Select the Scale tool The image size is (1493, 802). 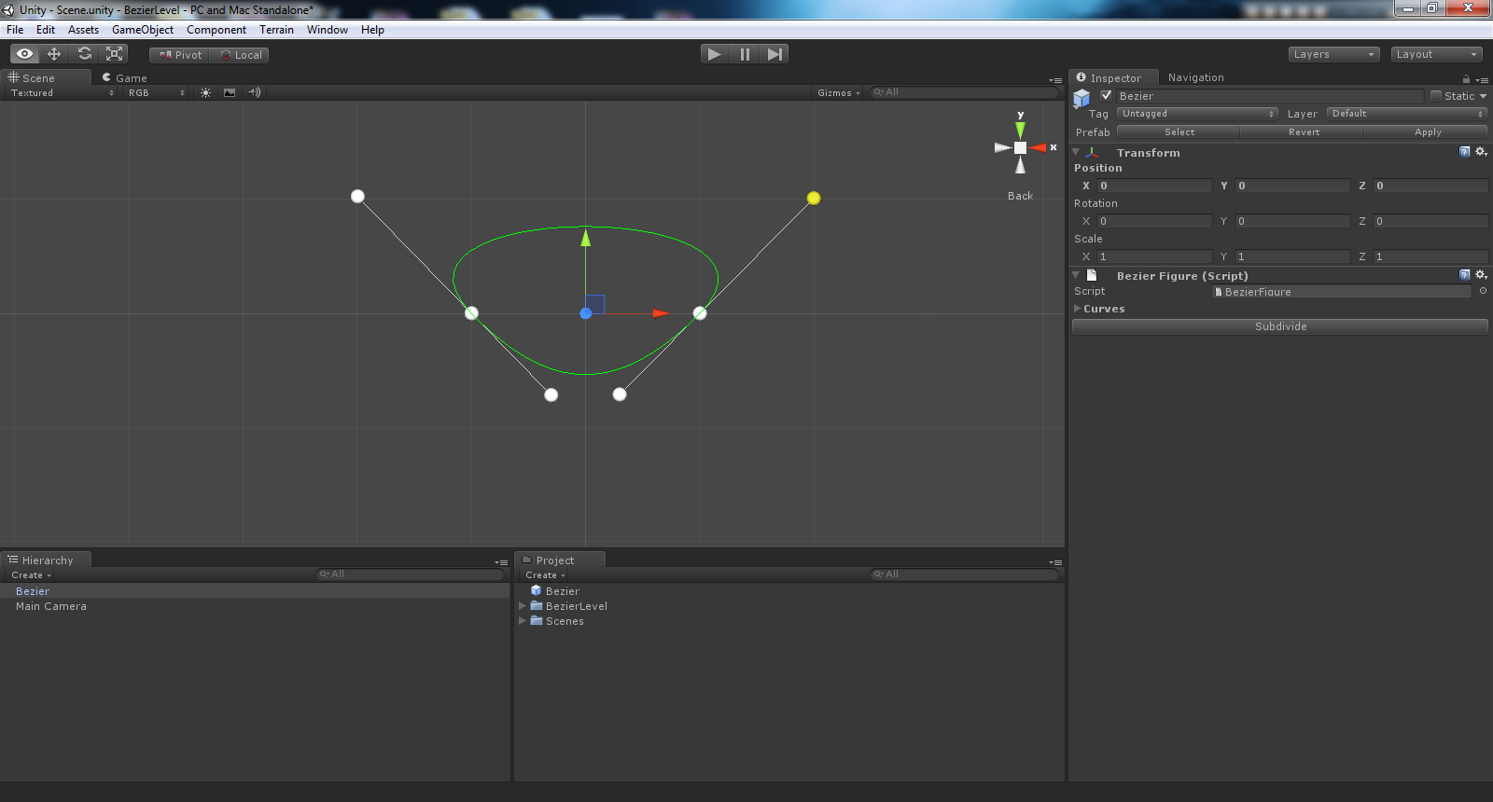(x=115, y=54)
